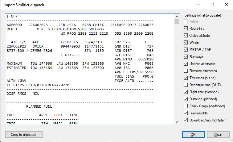Uncheck Distance (planned) option
The width and height of the screenshot is (233, 142).
pos(186,99)
